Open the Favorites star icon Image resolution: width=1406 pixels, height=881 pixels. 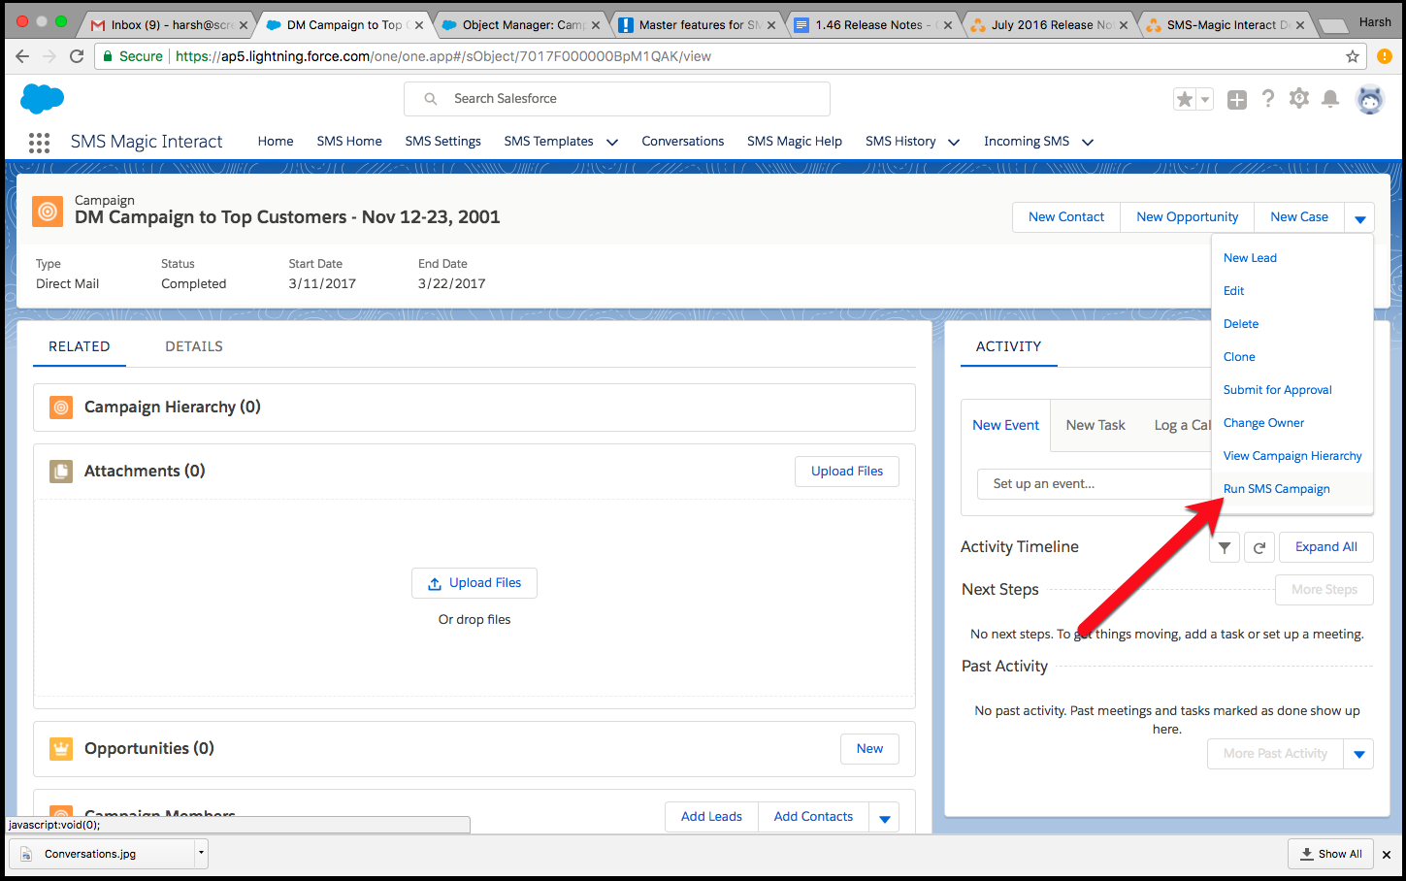tap(1185, 99)
